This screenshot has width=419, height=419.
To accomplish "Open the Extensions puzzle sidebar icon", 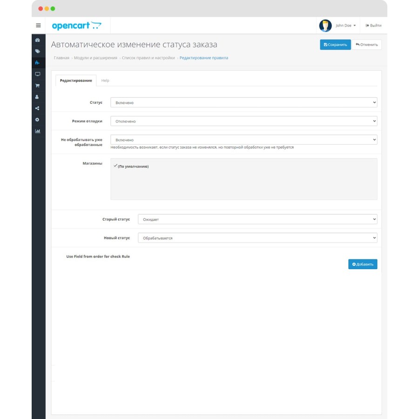I will [x=37, y=63].
